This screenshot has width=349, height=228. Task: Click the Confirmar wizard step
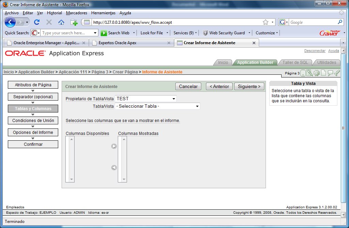pyautogui.click(x=33, y=144)
